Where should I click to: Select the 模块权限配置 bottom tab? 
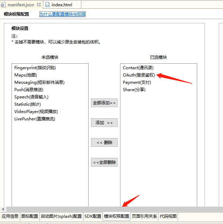point(117,216)
